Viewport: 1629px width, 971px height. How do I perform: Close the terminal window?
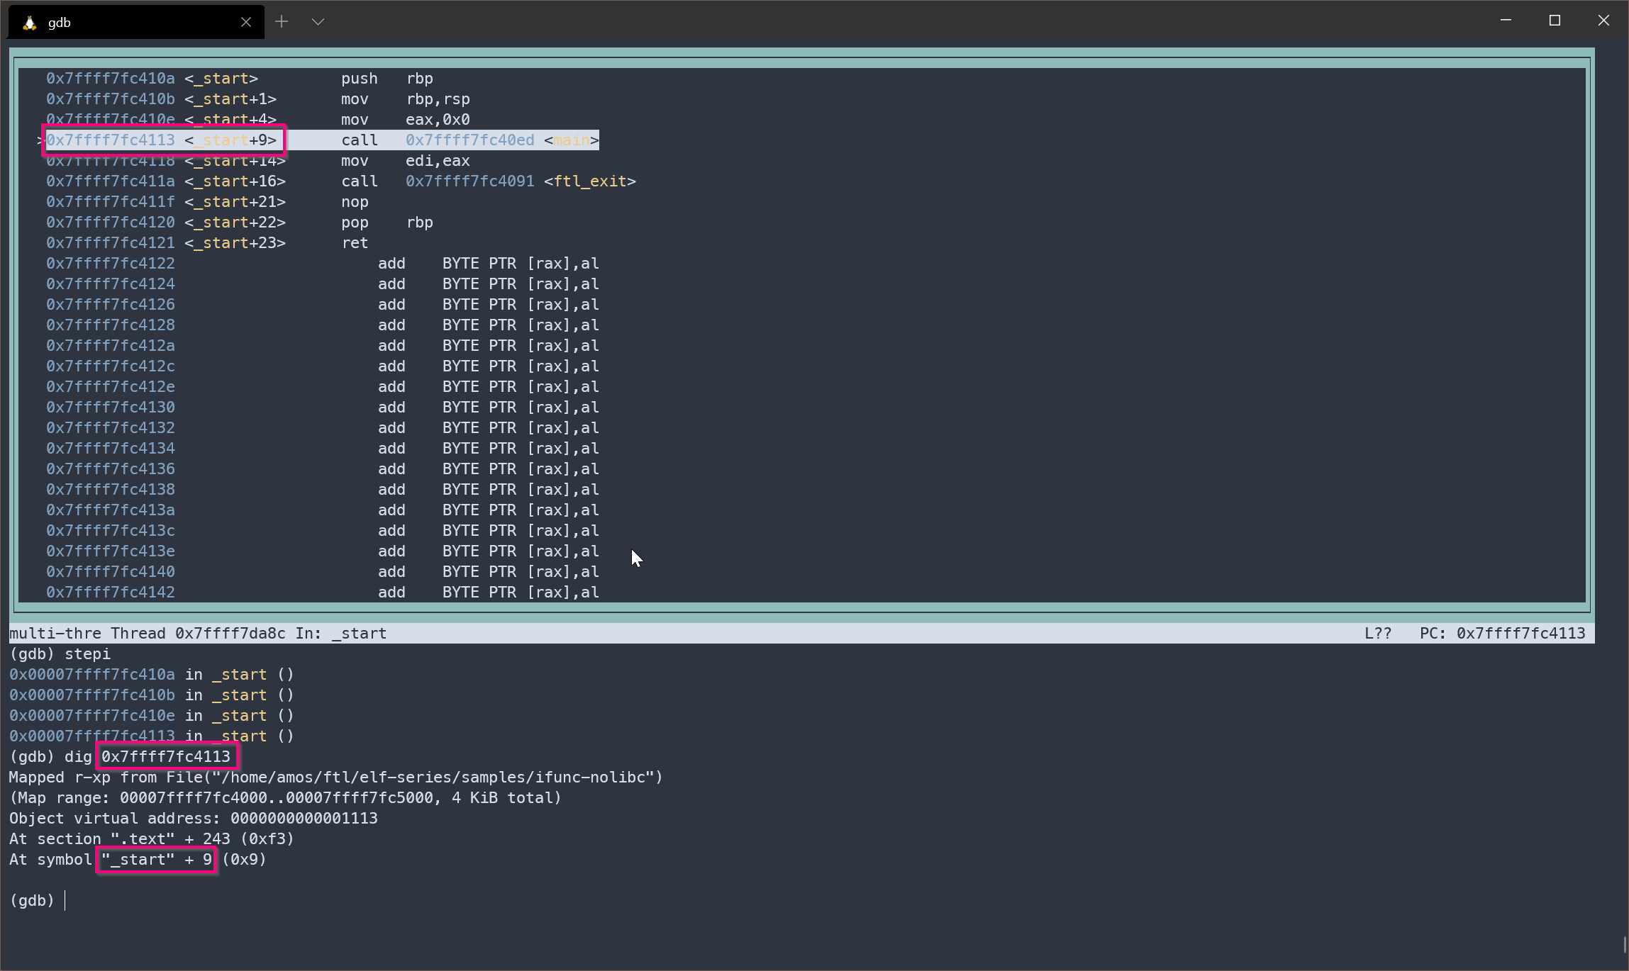pos(1603,21)
